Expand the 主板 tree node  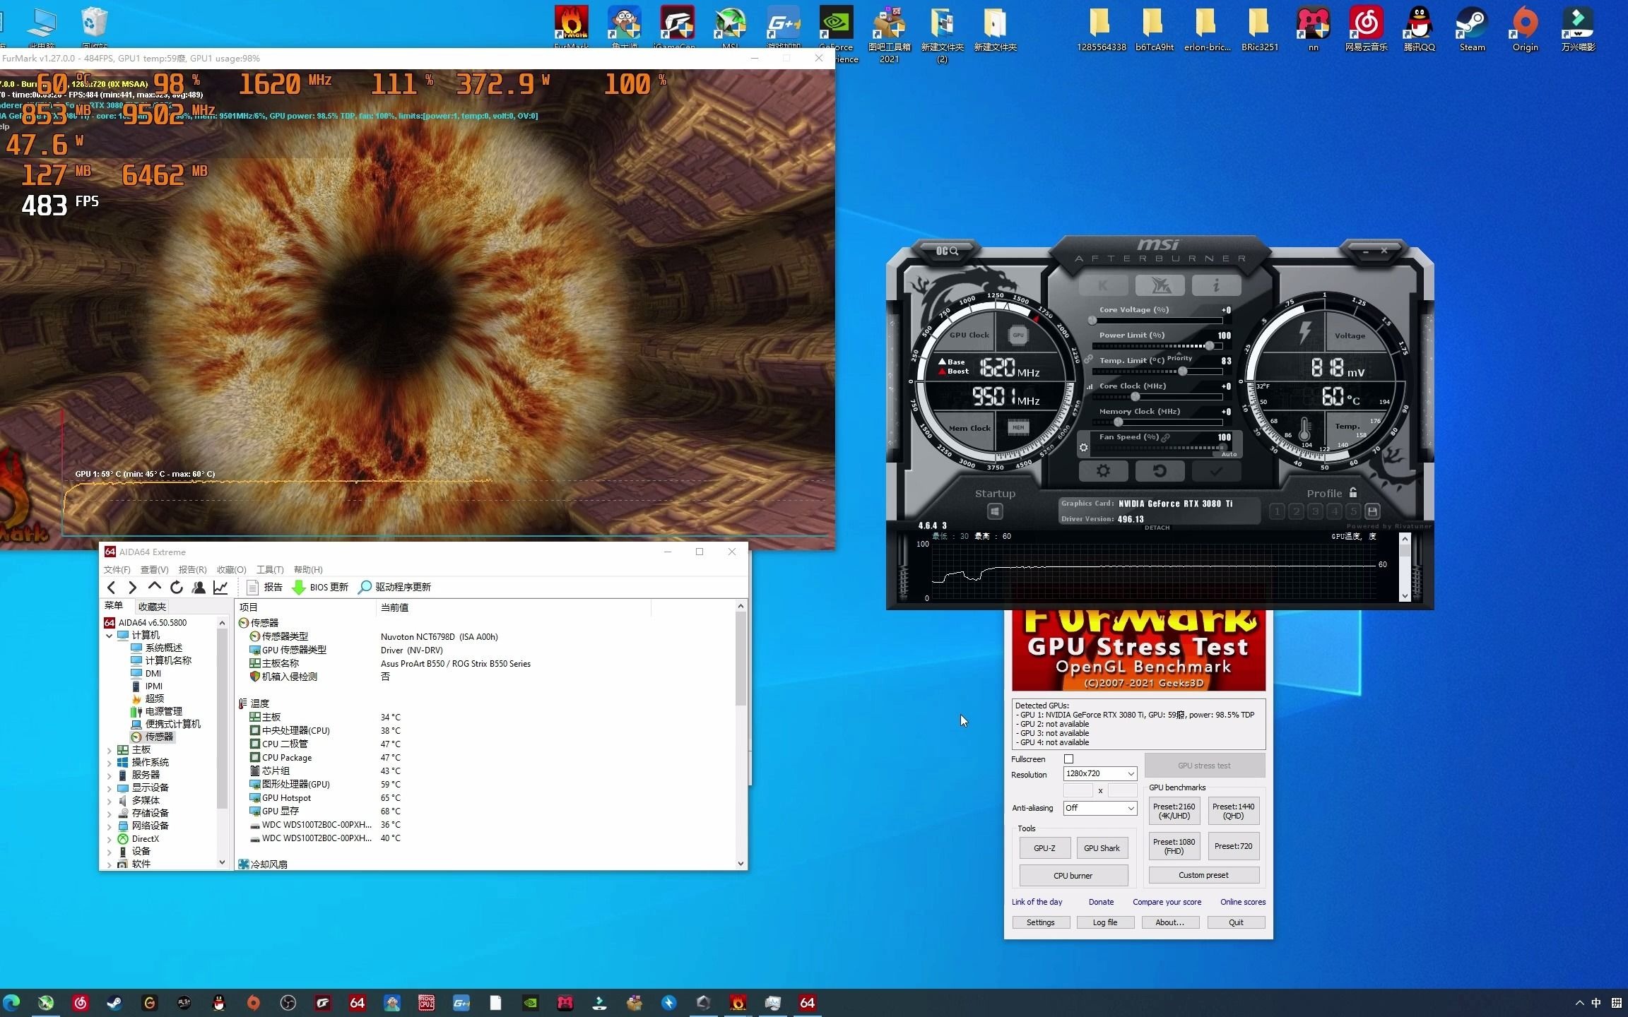point(110,750)
